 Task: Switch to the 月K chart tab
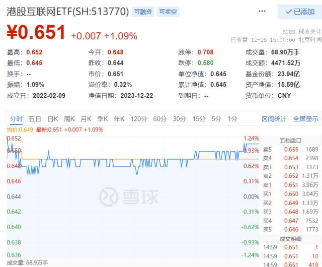86,119
